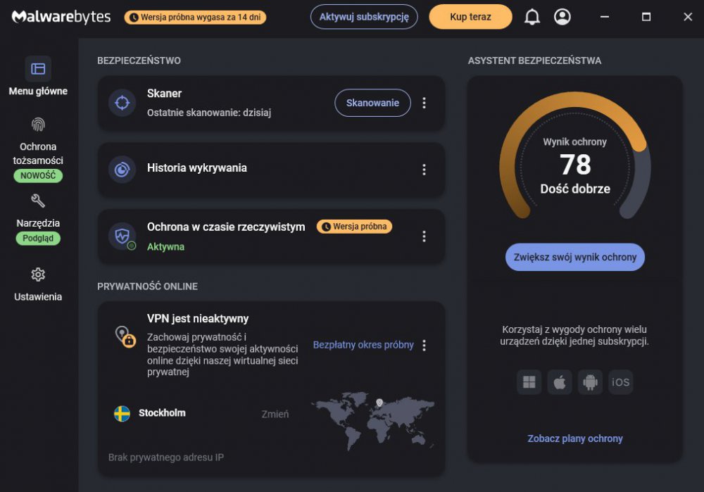Click the protection score gauge showing 78

(575, 165)
